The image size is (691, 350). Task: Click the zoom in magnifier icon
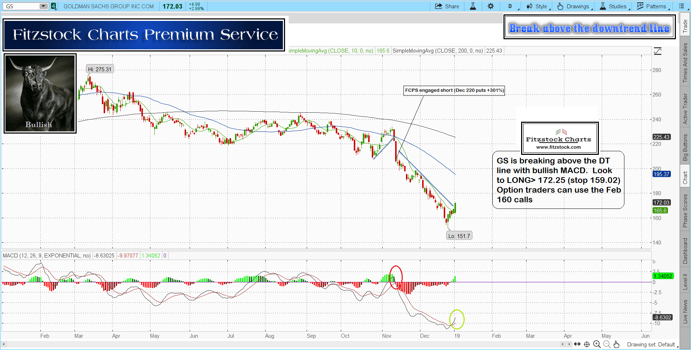click(597, 344)
